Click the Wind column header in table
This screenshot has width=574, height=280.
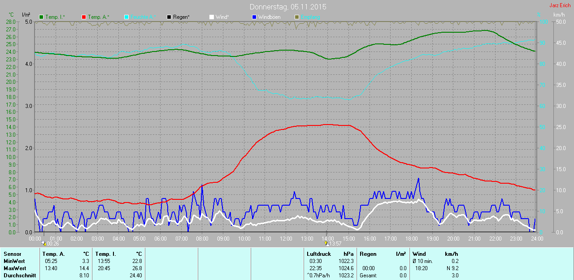click(x=419, y=254)
